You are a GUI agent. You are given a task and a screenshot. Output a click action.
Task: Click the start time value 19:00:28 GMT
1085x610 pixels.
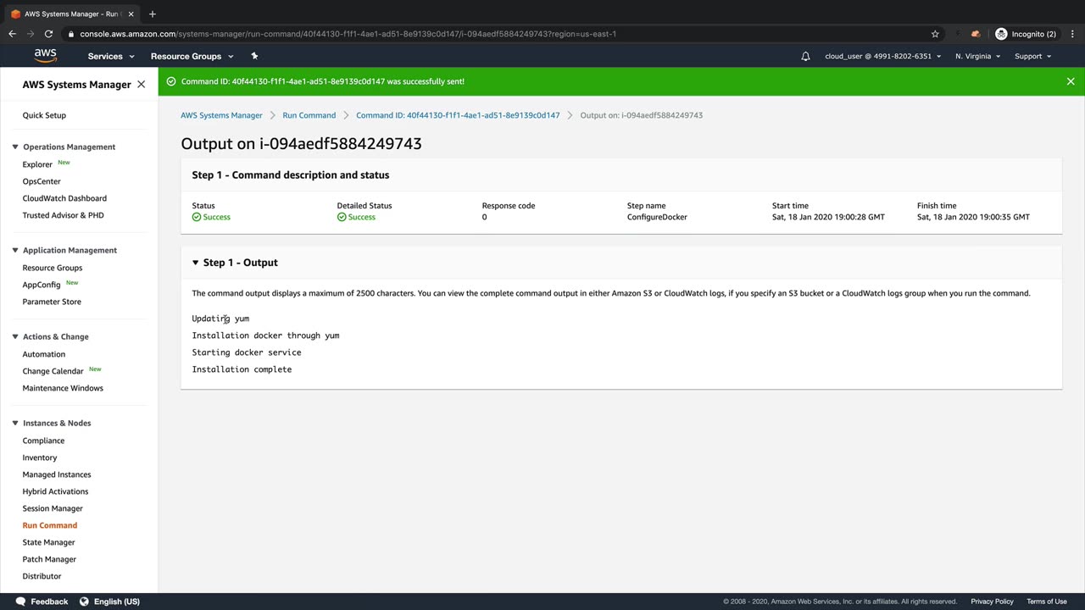828,217
